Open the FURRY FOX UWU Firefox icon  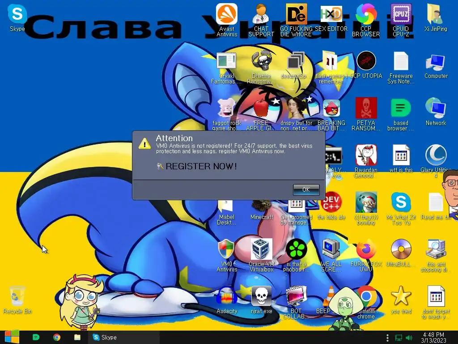coord(366,256)
